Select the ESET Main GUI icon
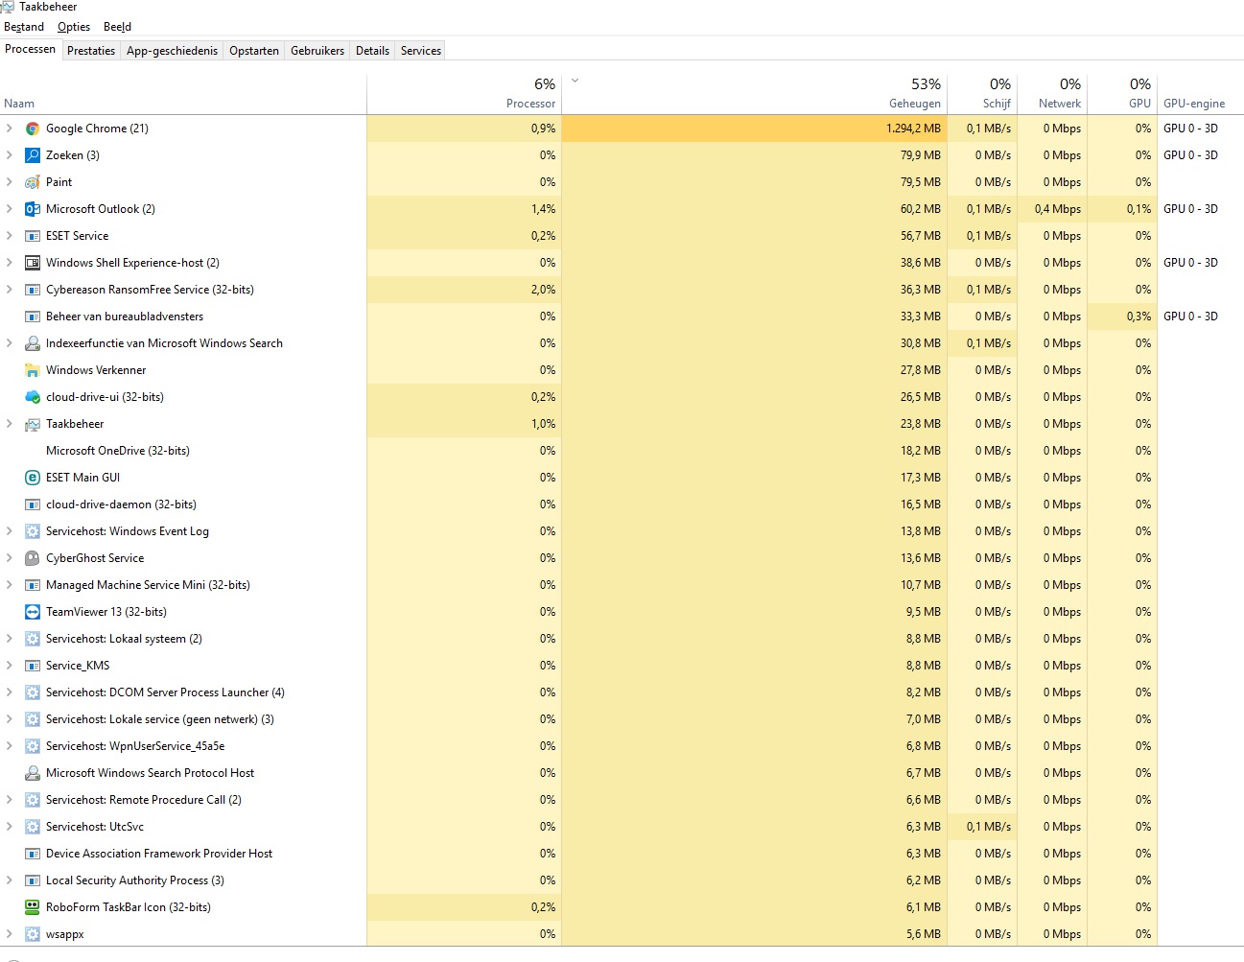This screenshot has height=962, width=1244. pos(33,478)
